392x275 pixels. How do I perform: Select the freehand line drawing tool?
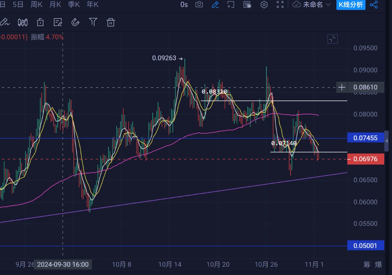[x=5, y=22]
